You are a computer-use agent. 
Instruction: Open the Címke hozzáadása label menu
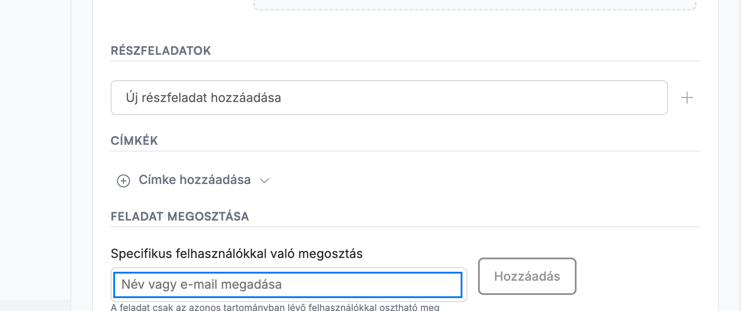click(x=194, y=180)
